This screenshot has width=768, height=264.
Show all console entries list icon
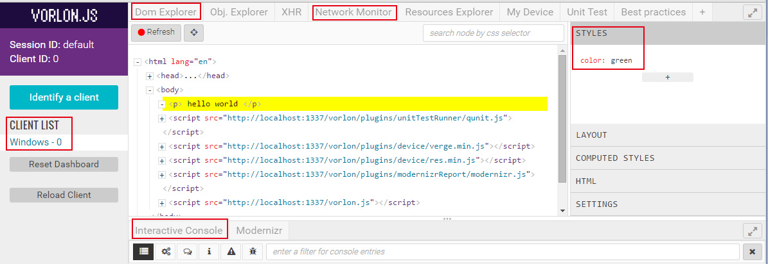click(143, 252)
